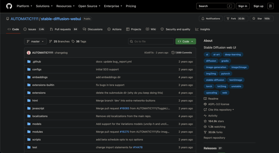
Task: Expand Cite this repository
Action: coord(221,110)
